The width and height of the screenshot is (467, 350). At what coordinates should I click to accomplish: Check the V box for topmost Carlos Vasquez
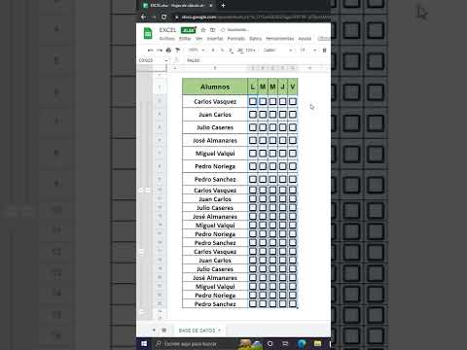pyautogui.click(x=293, y=101)
